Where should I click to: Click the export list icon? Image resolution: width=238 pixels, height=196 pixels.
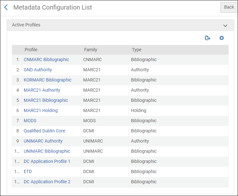click(207, 38)
